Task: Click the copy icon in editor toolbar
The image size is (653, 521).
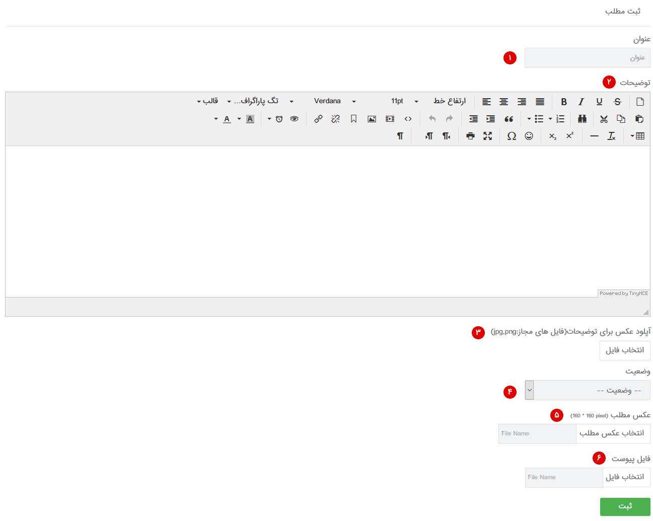Action: click(x=621, y=119)
